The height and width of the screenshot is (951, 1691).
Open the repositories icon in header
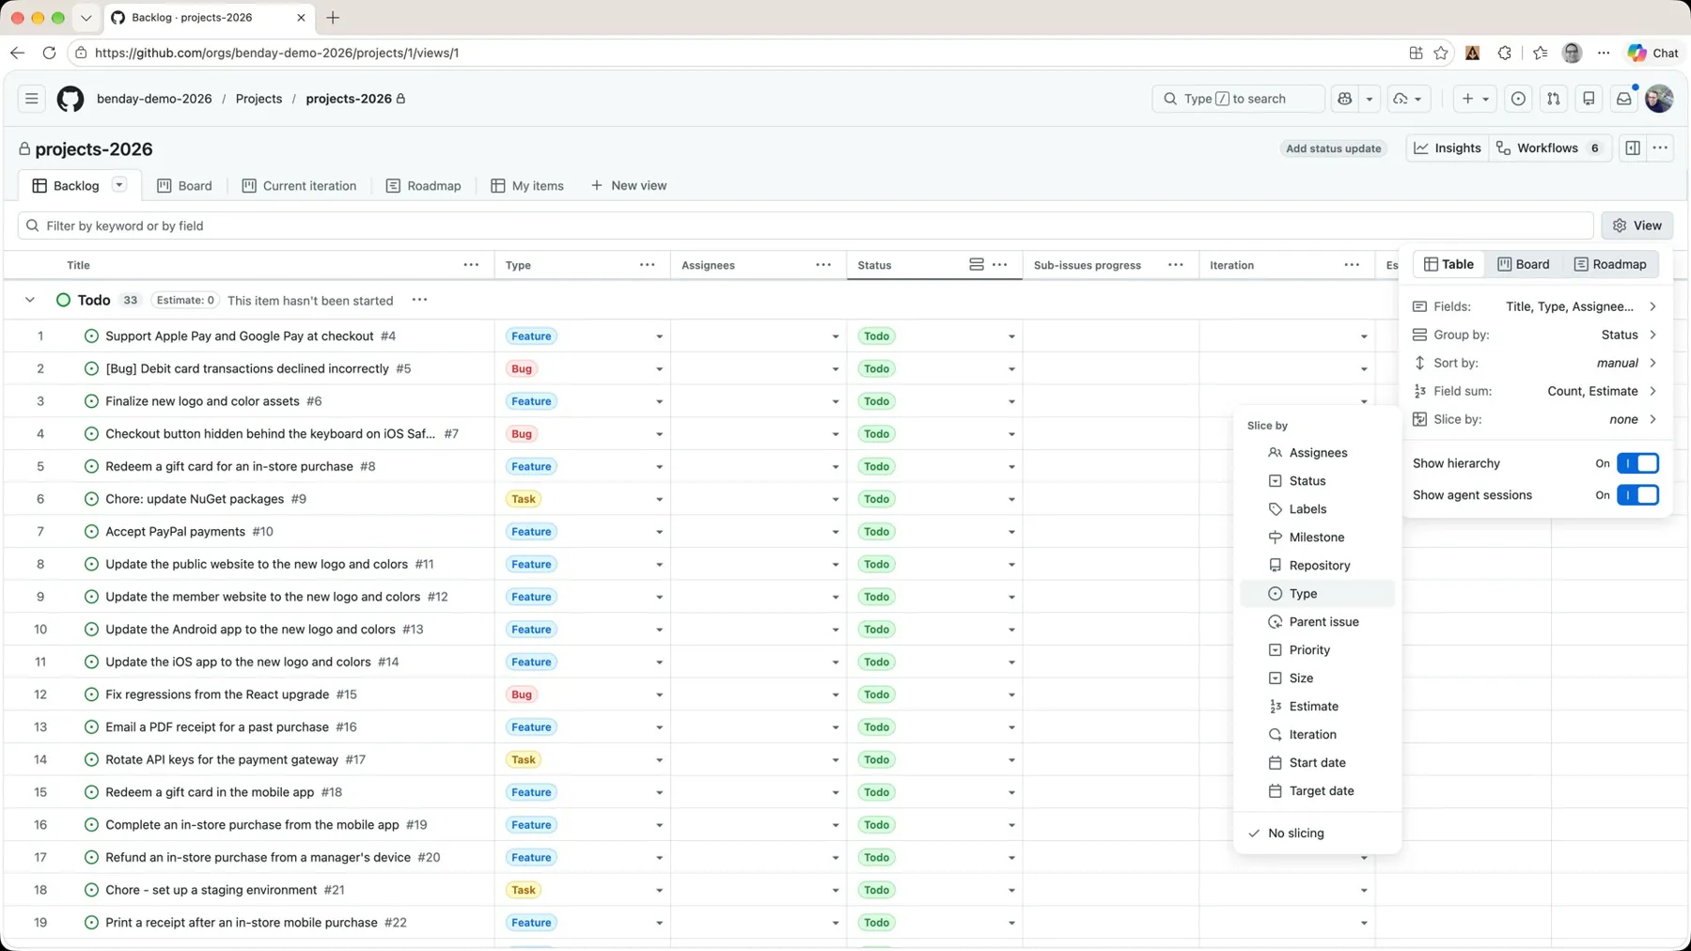pos(1589,99)
